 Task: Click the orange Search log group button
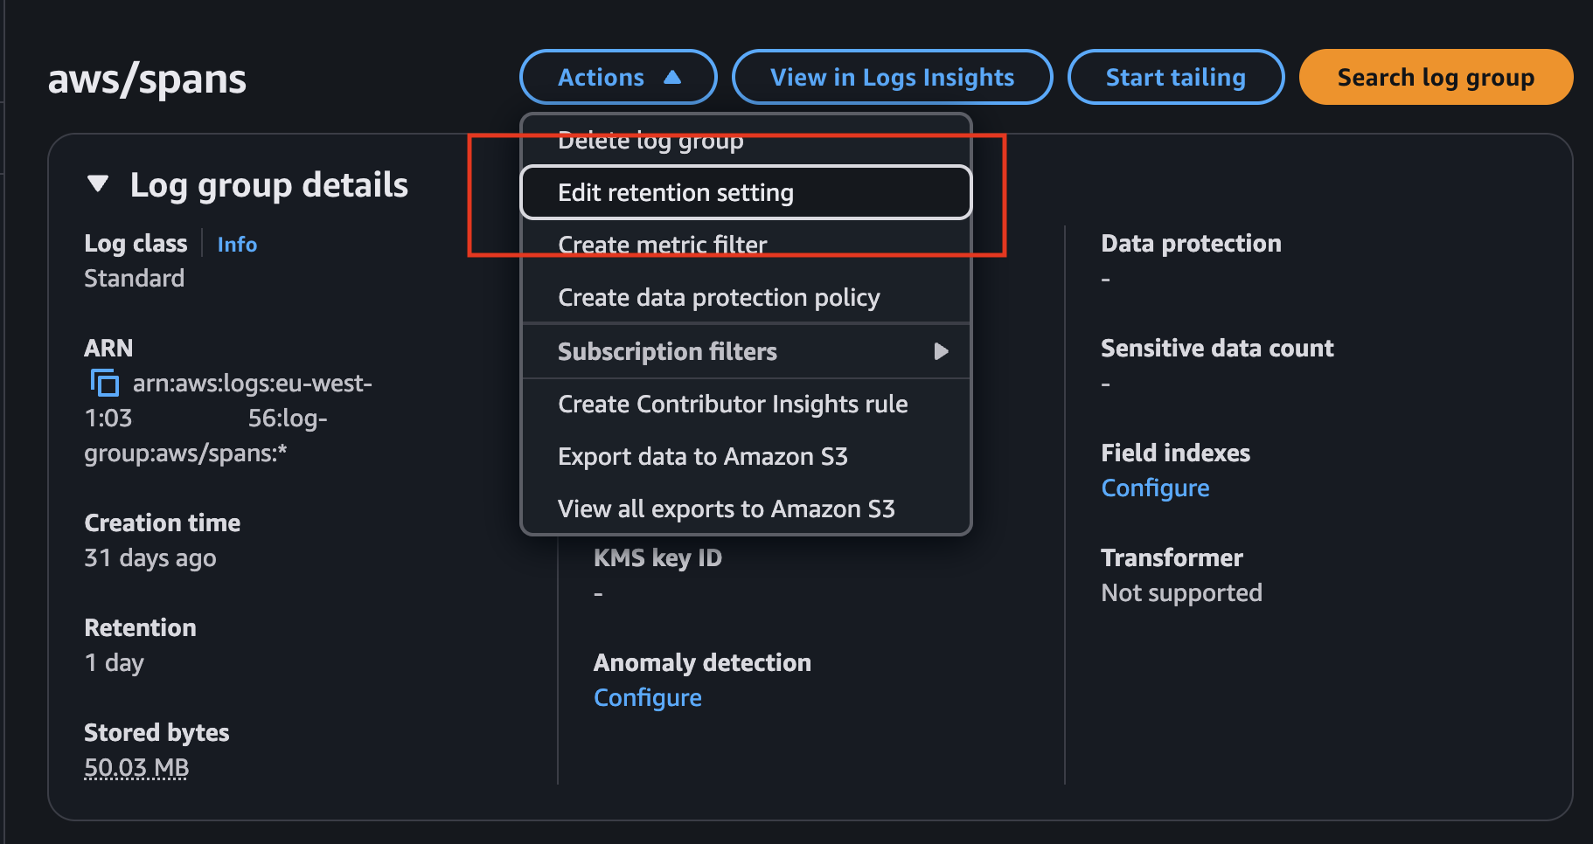[x=1435, y=77]
